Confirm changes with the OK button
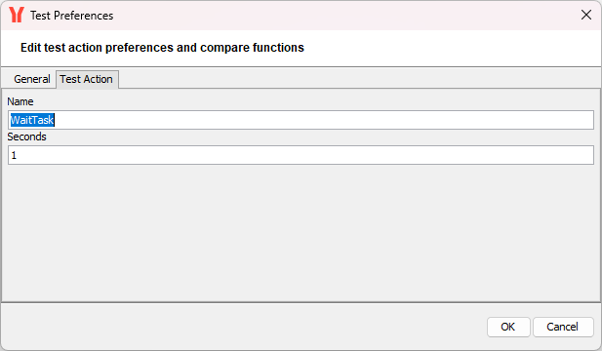 (508, 327)
